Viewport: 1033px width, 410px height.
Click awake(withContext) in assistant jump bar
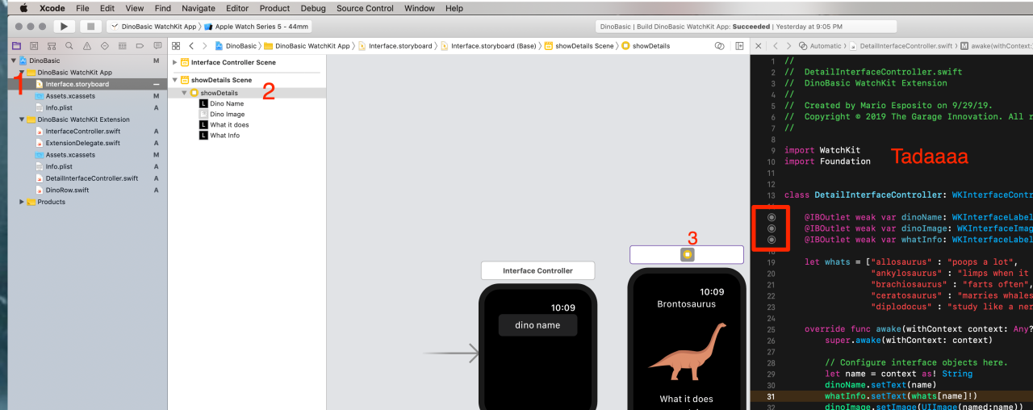tap(996, 46)
